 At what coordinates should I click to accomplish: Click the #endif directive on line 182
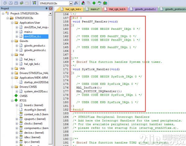pyautogui.click(x=78, y=110)
